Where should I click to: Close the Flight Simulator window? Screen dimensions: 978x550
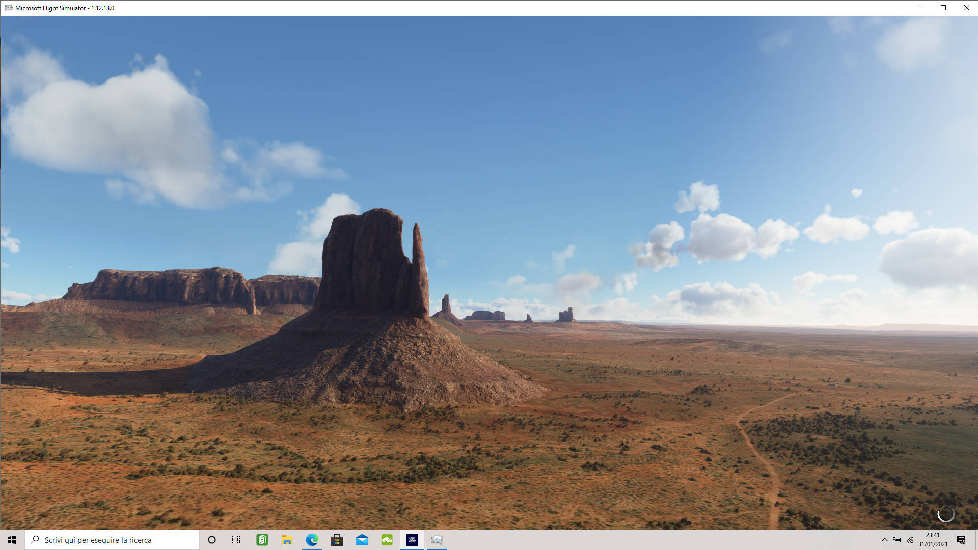(x=966, y=8)
